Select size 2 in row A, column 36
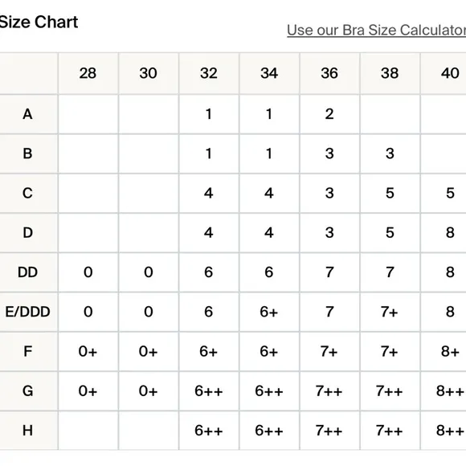The image size is (466, 466). point(329,114)
